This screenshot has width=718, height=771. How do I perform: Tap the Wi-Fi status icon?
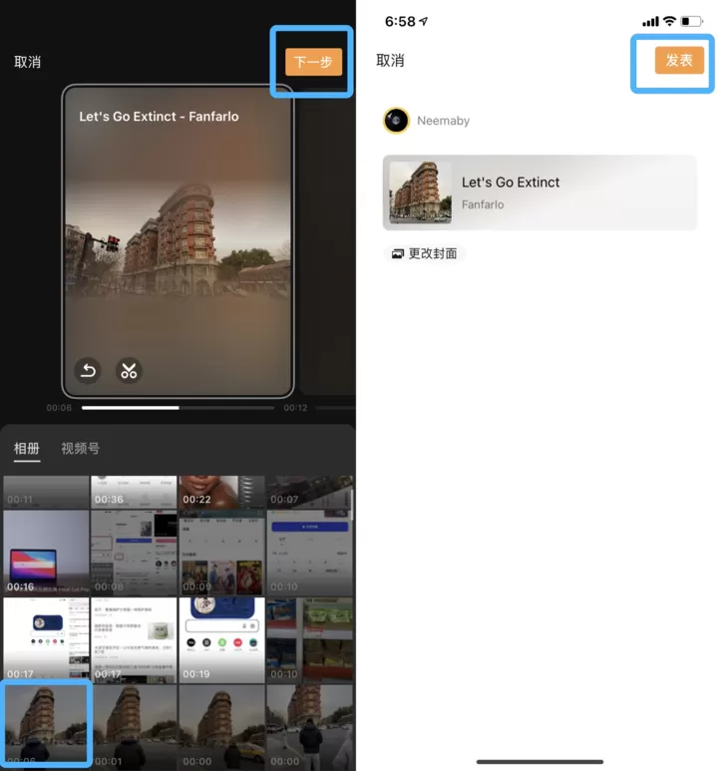[x=669, y=21]
